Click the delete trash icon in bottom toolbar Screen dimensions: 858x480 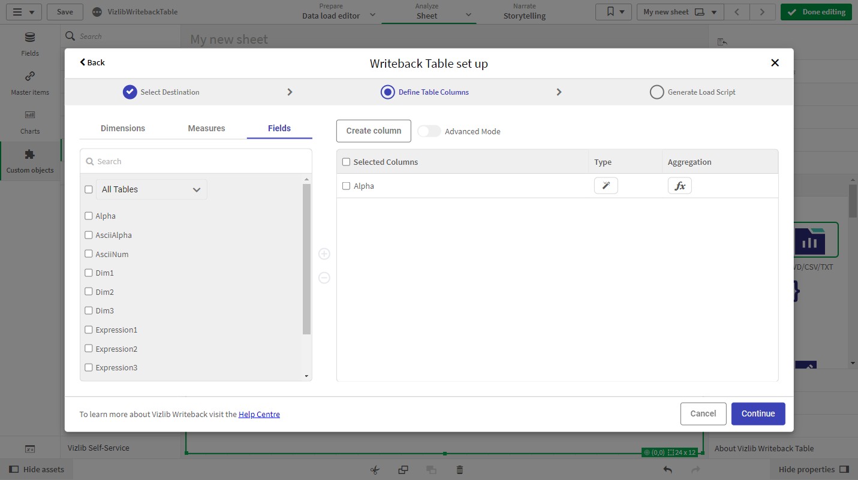[459, 470]
